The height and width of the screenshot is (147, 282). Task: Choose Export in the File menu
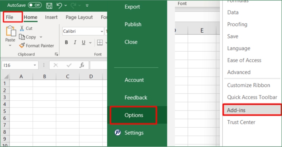(132, 7)
